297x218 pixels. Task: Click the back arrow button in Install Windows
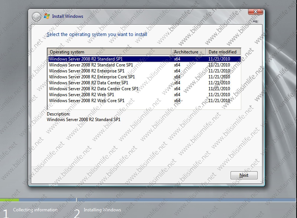(x=36, y=17)
